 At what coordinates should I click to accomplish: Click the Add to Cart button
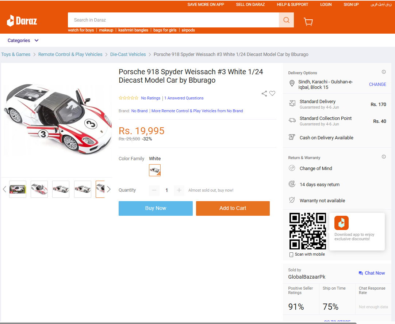(233, 208)
